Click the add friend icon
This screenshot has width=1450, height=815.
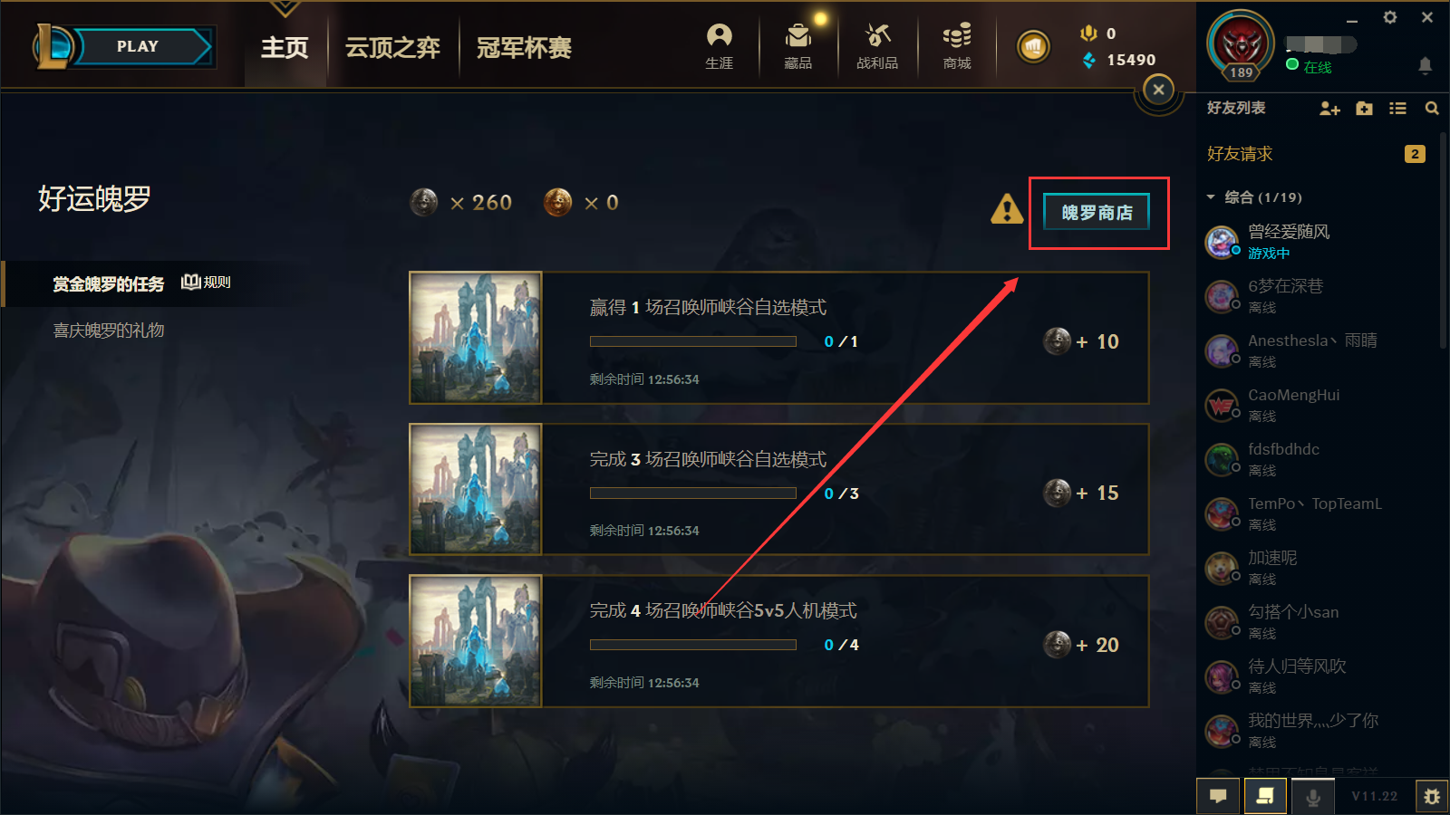coord(1329,109)
